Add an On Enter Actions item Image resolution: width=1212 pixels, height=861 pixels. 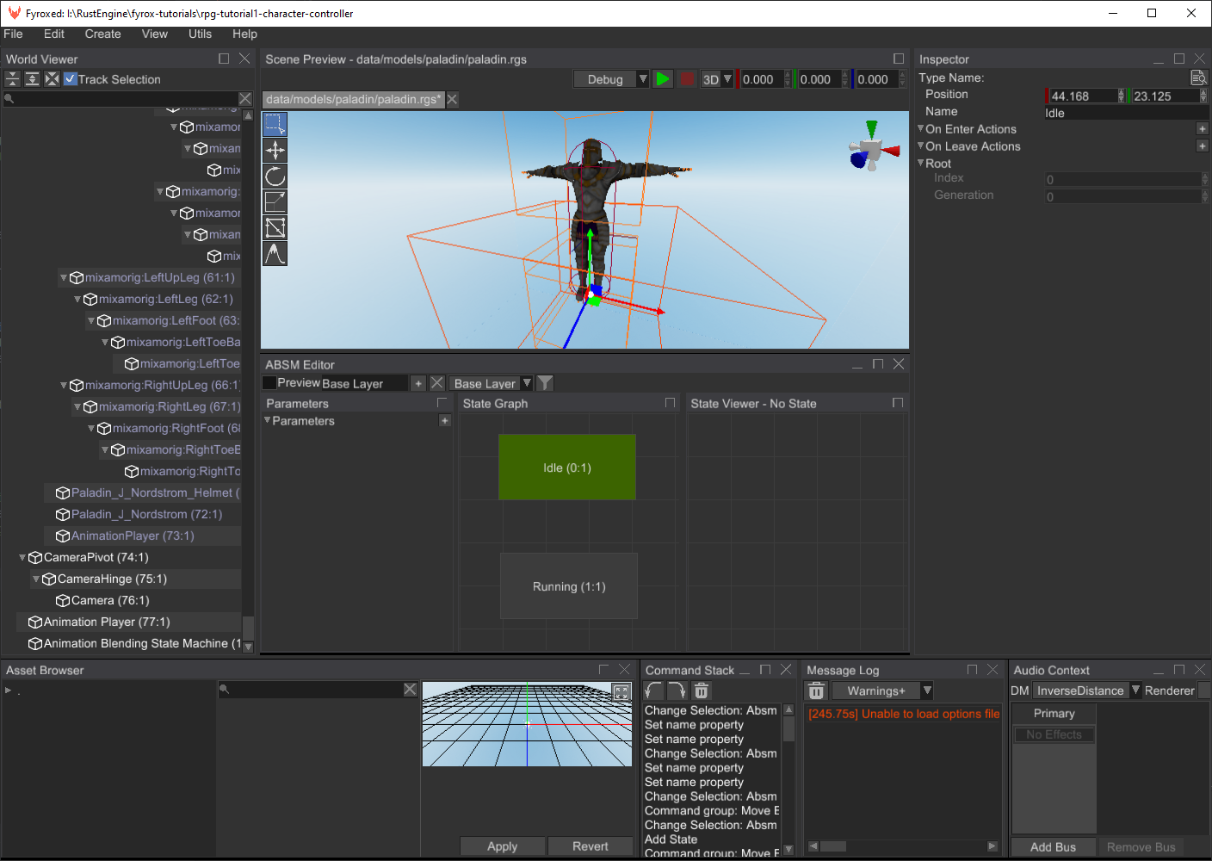pyautogui.click(x=1203, y=128)
